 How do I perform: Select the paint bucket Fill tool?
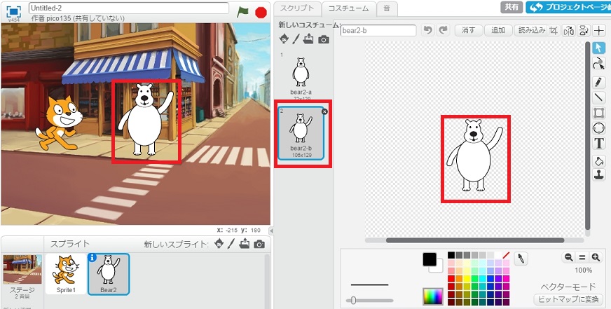(x=599, y=160)
